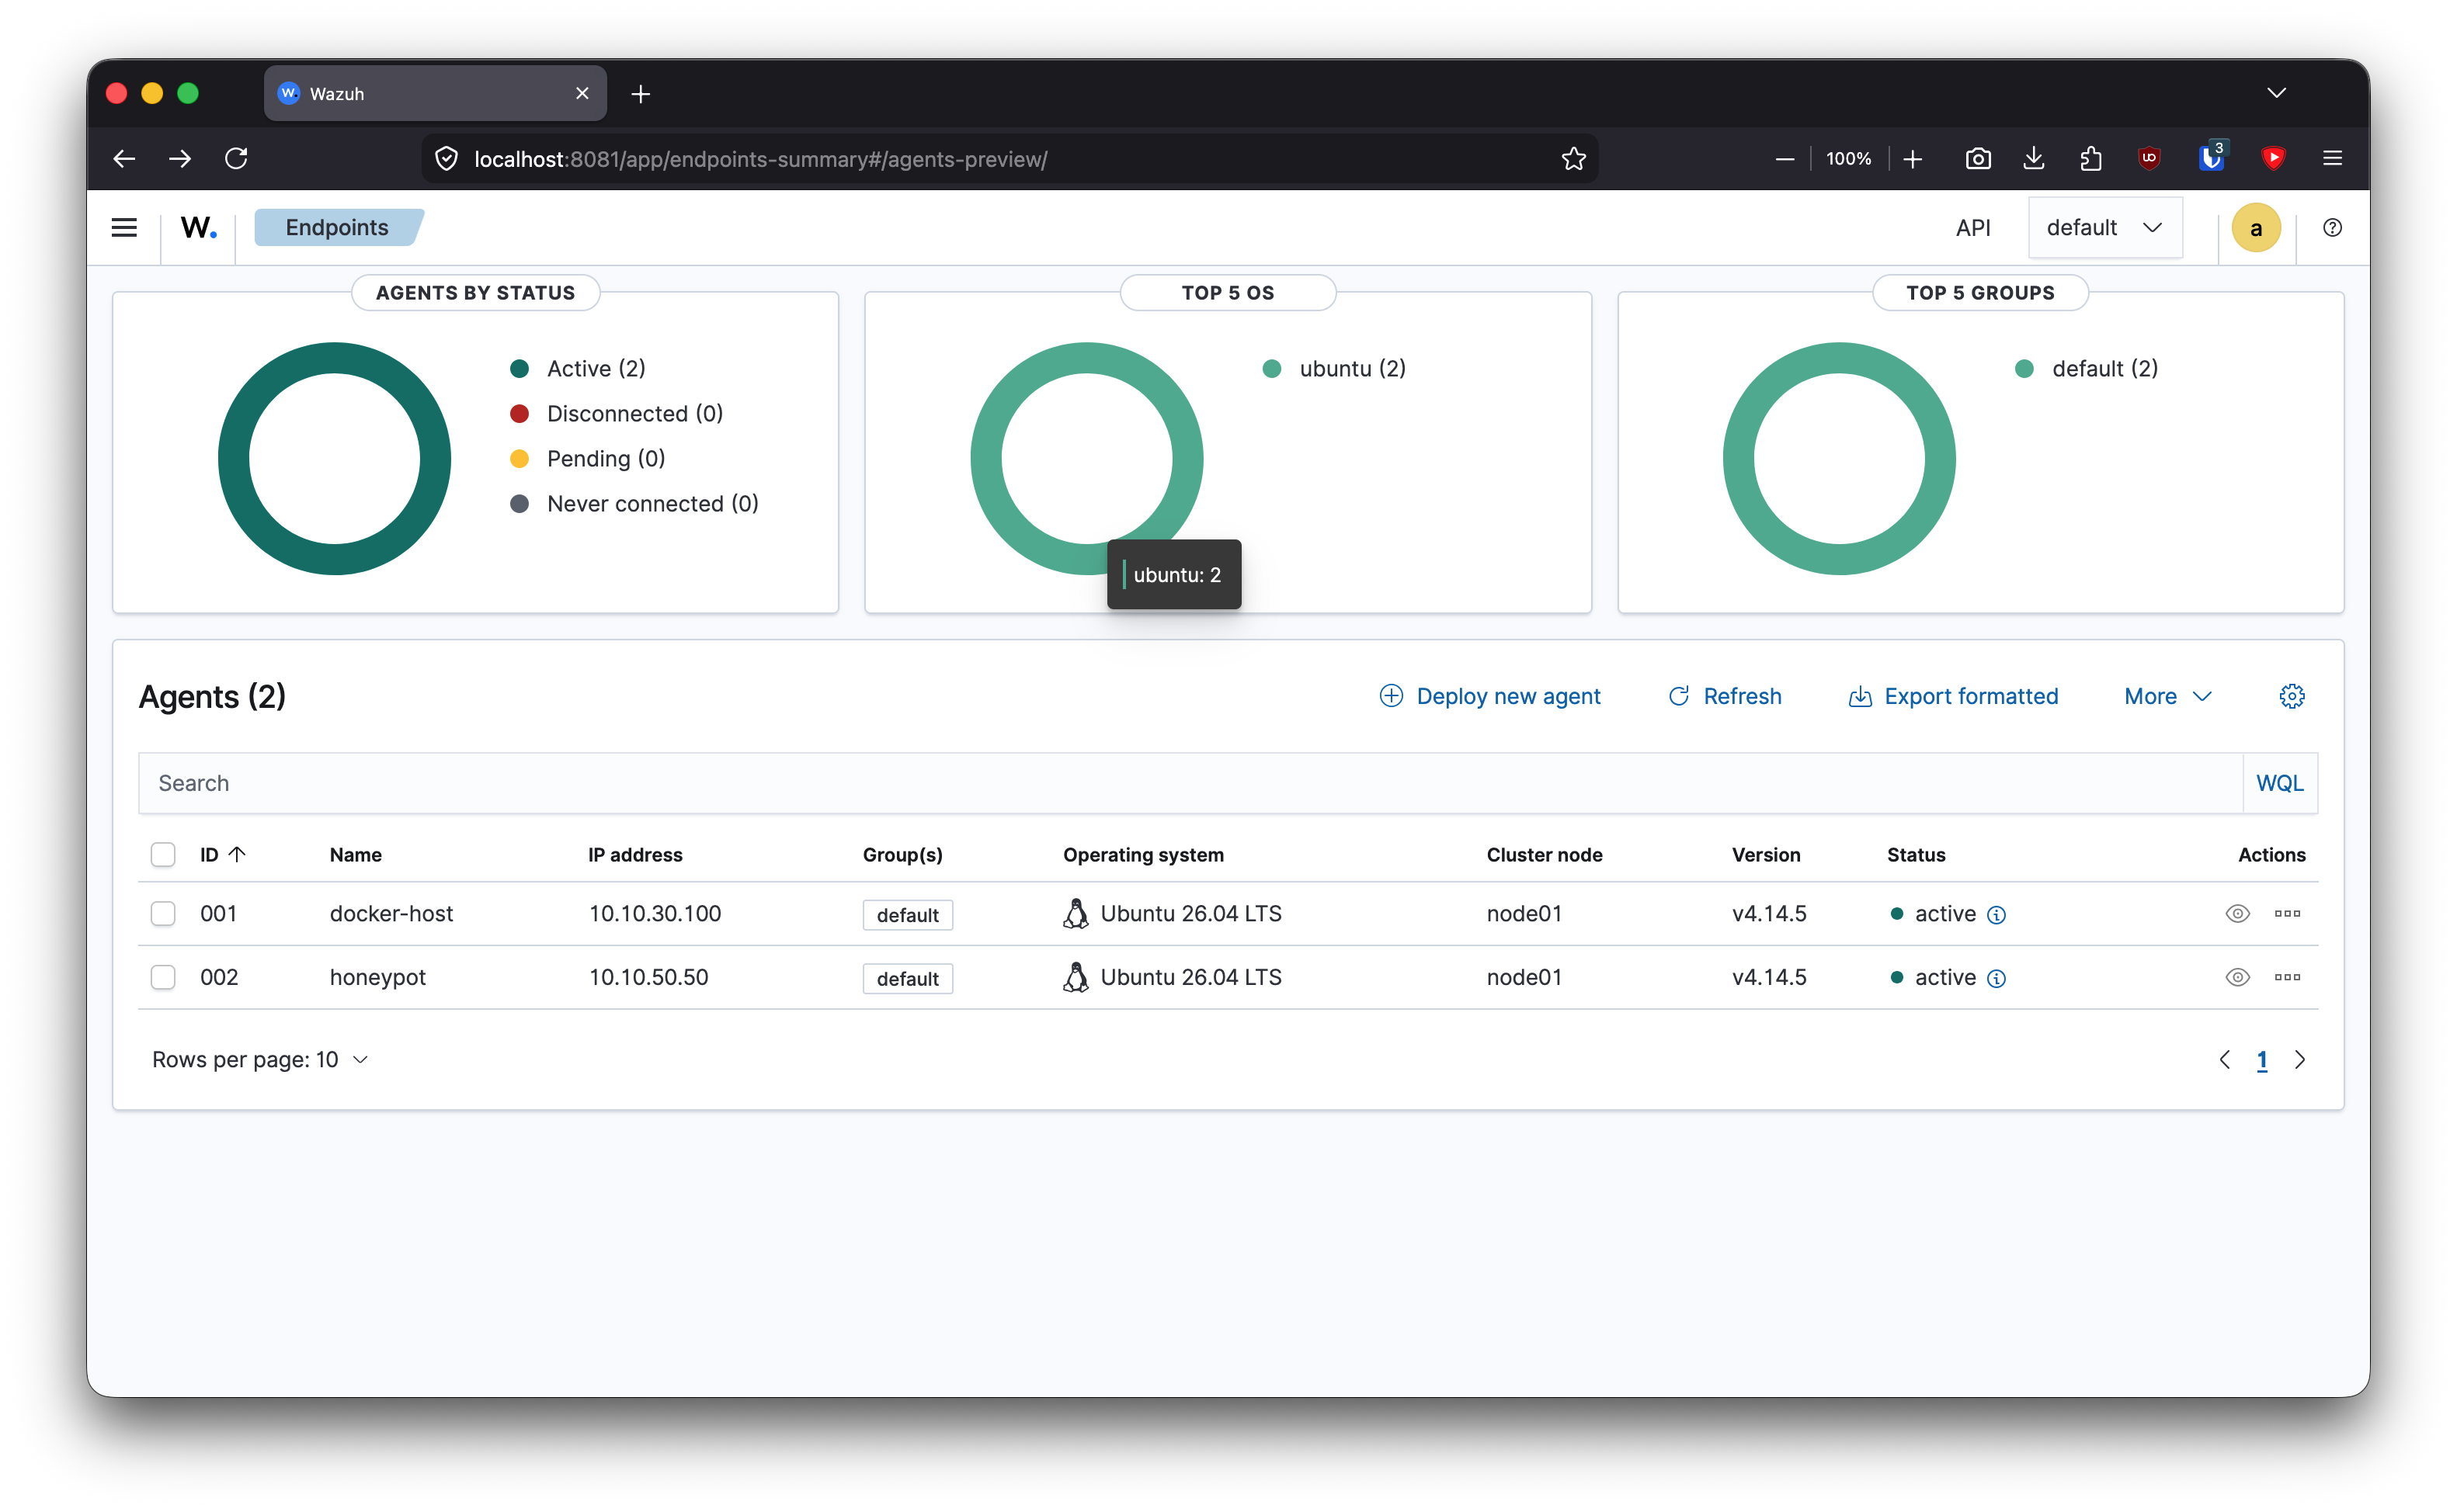Toggle Active (2) legend entry

click(579, 369)
